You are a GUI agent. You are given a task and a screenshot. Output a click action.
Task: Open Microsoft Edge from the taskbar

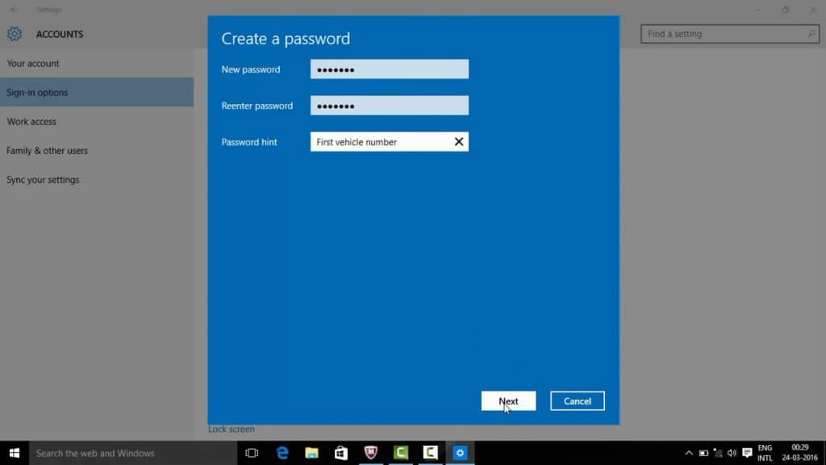click(x=282, y=453)
